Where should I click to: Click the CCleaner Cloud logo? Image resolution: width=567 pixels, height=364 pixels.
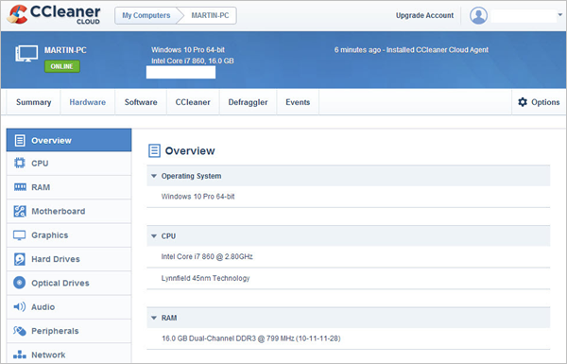[53, 15]
